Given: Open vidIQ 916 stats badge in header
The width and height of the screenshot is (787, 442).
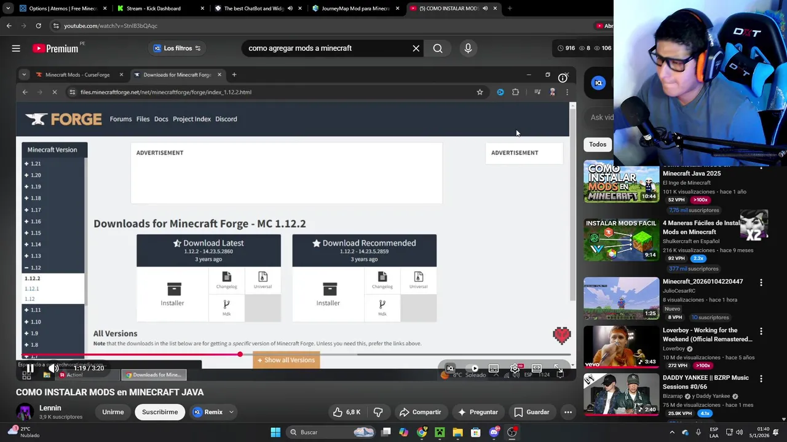Looking at the screenshot, I should (566, 48).
